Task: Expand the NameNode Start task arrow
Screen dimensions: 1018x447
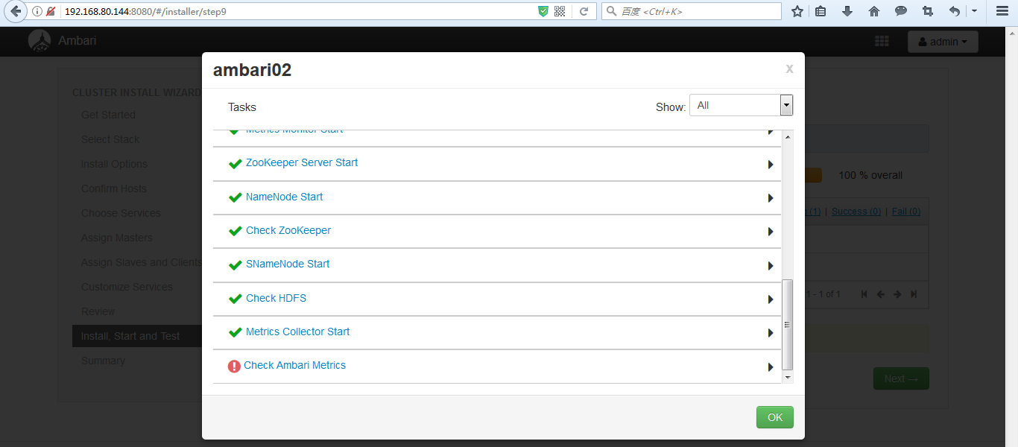Action: tap(771, 198)
